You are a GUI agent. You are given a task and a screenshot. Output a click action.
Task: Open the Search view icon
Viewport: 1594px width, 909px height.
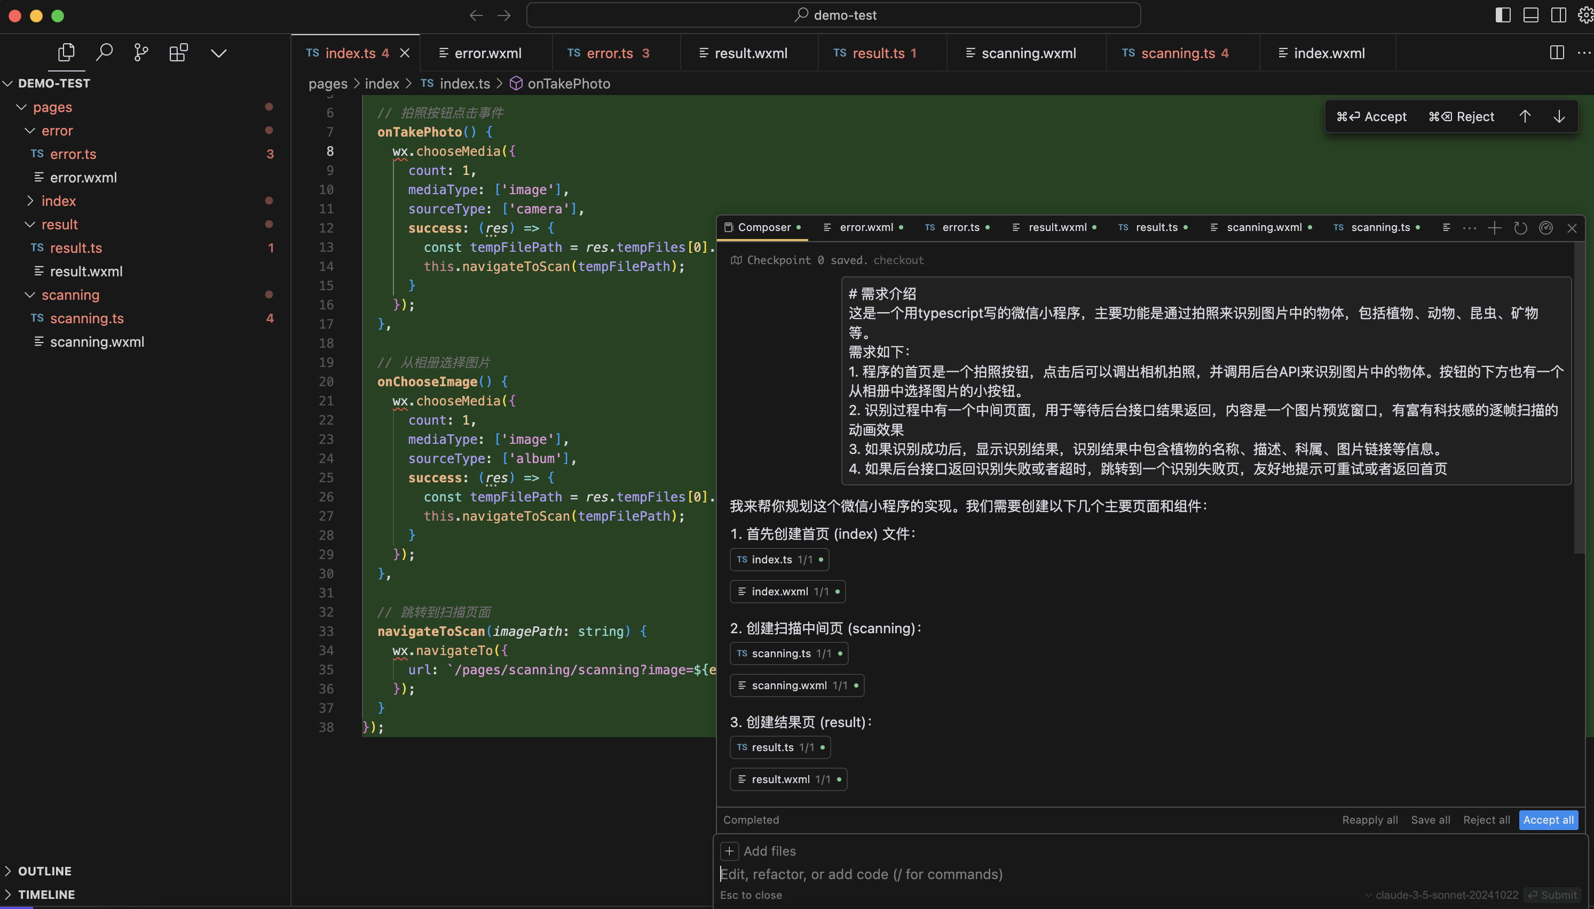point(104,52)
